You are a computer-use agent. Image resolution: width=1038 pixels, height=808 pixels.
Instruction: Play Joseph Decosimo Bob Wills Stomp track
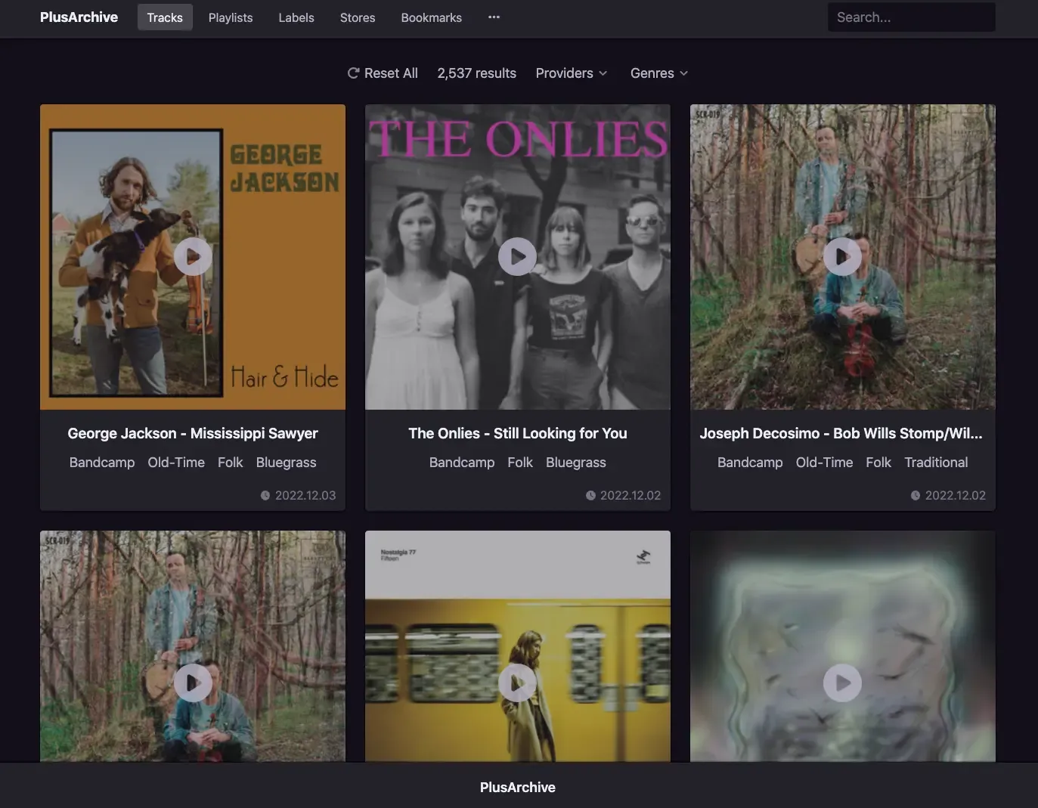point(842,257)
